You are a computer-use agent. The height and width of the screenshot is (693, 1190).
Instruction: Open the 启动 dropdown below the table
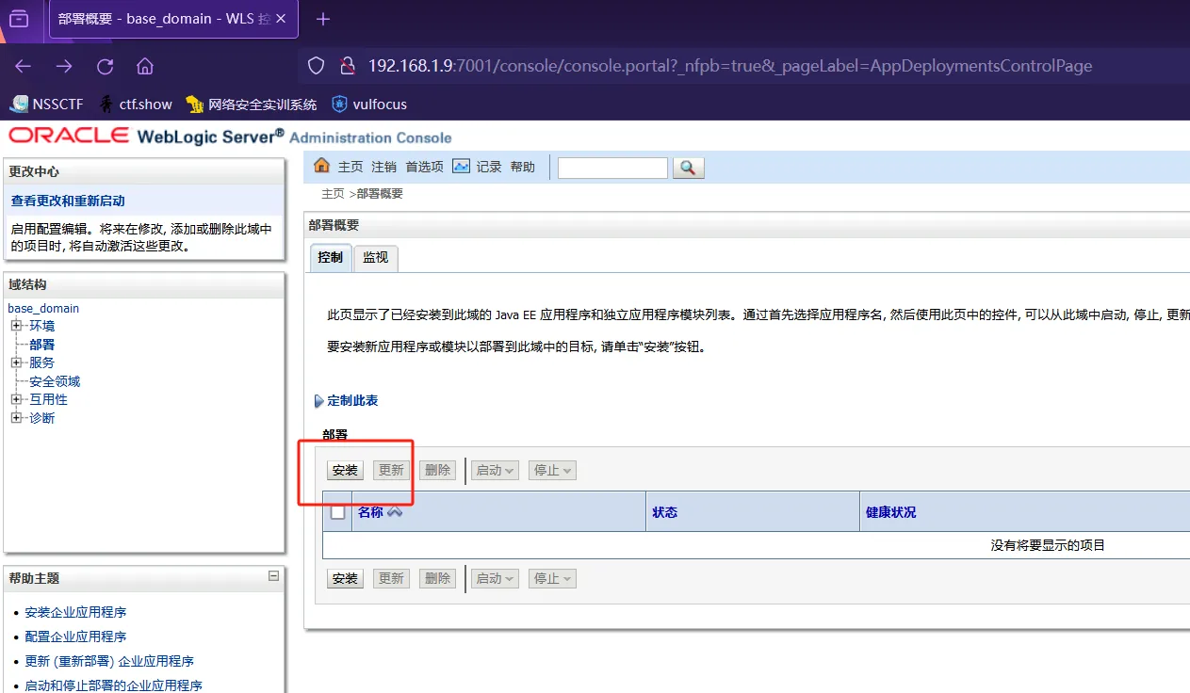[496, 578]
